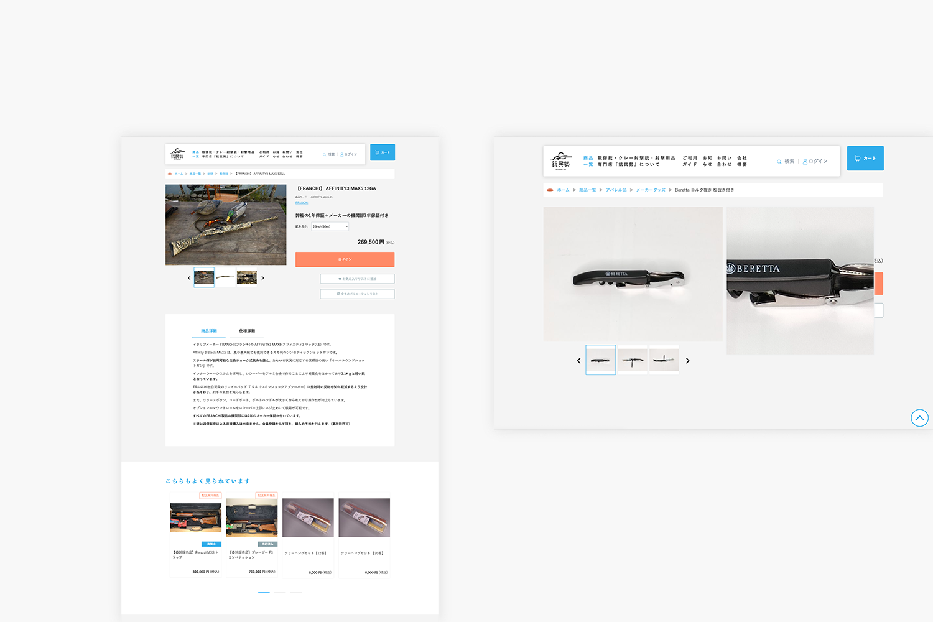This screenshot has height=622, width=933.
Task: Click the circular scroll-to-top arrow icon
Action: pyautogui.click(x=920, y=418)
